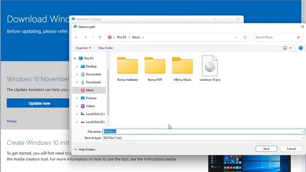
Task: Click the Save button
Action: coord(266,149)
